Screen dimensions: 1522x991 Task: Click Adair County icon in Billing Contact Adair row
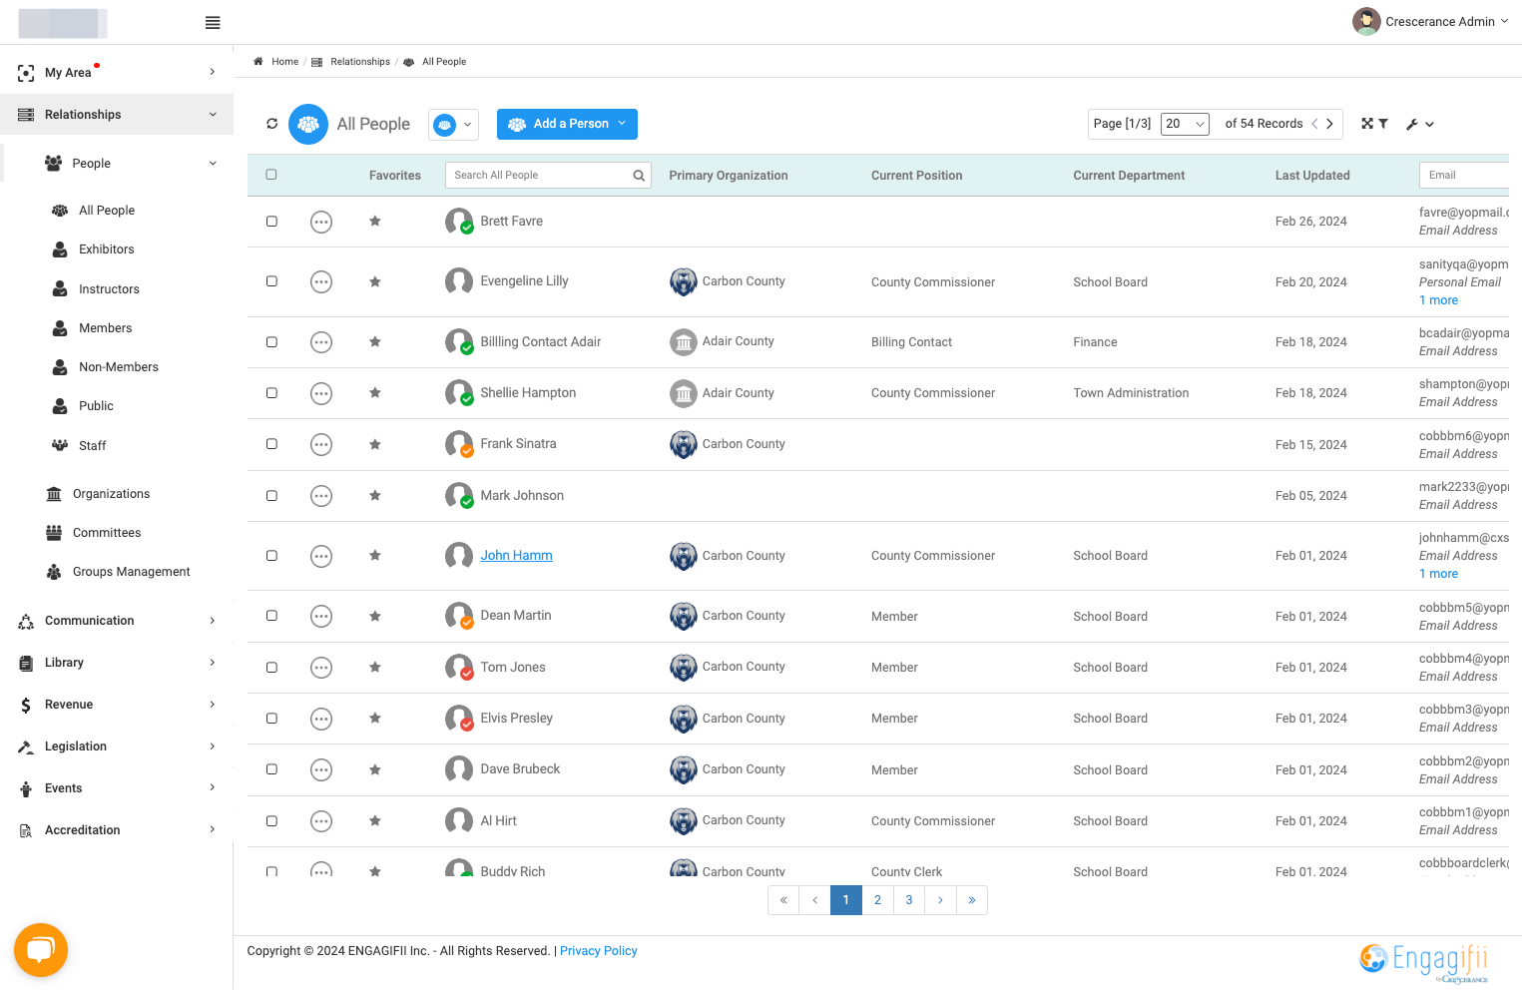tap(684, 342)
